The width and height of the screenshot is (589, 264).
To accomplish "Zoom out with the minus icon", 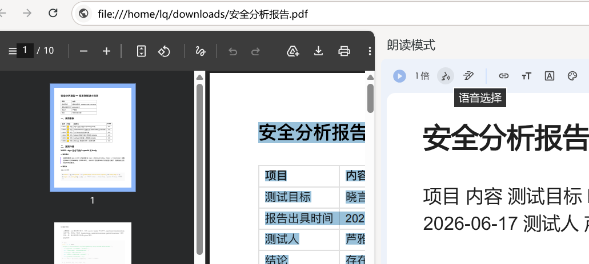I will [84, 51].
